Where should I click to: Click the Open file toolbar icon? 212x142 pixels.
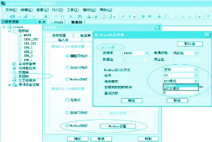(x=13, y=16)
